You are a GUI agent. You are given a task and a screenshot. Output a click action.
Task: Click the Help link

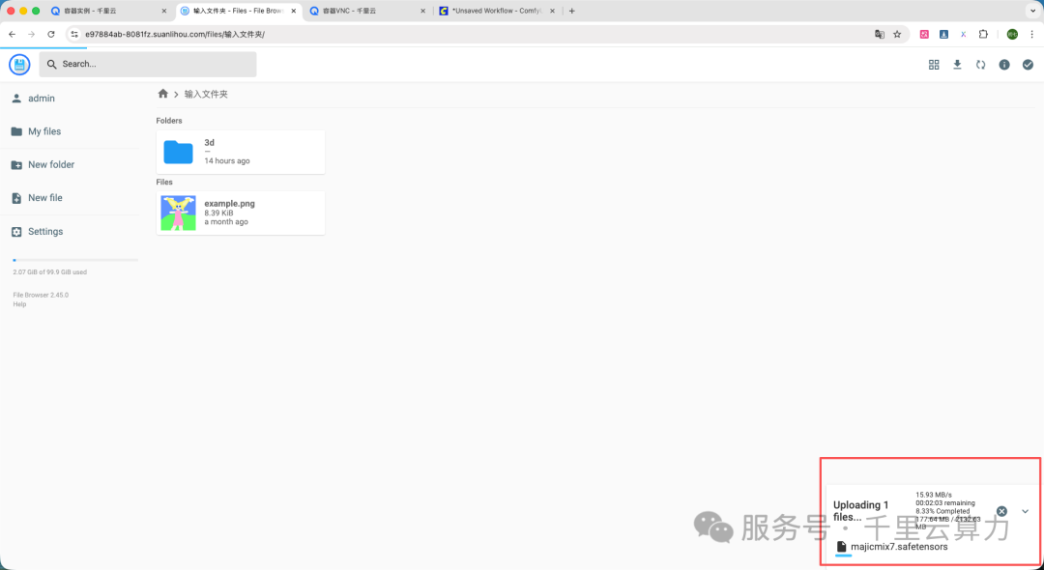19,304
